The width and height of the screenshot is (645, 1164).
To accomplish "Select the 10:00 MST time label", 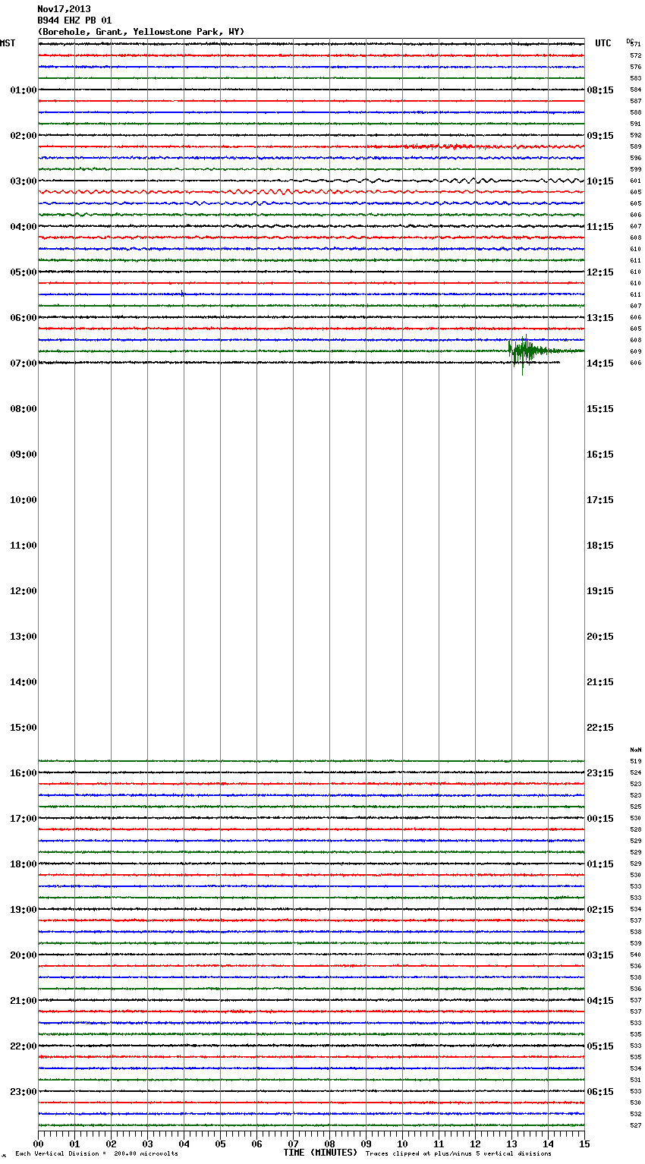I will pyautogui.click(x=24, y=500).
